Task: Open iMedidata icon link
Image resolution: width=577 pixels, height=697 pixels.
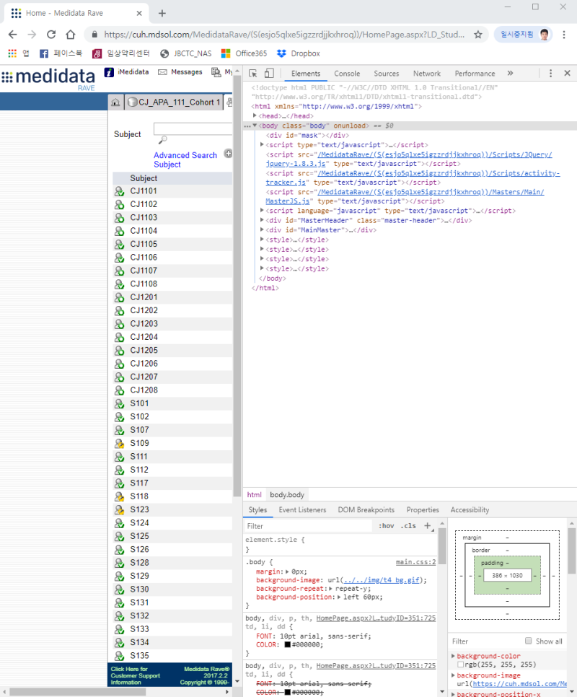Action: [109, 72]
